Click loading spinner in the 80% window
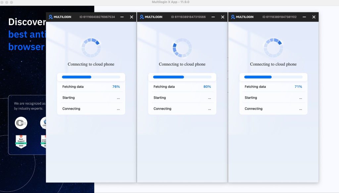Viewport: 339px width, 193px height. coord(182,48)
